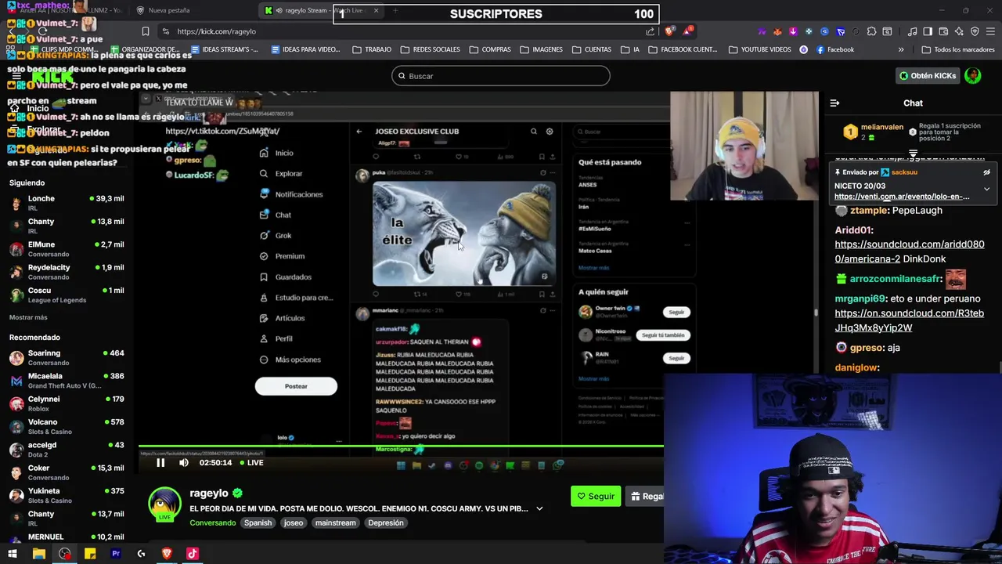Open the COMPRAS bookmarks folder

click(490, 49)
